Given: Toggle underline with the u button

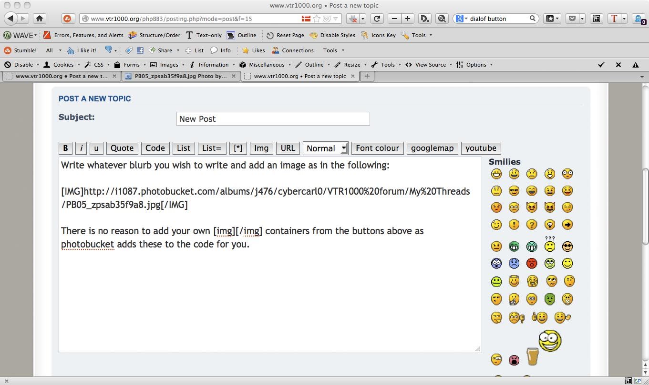Looking at the screenshot, I should point(96,148).
